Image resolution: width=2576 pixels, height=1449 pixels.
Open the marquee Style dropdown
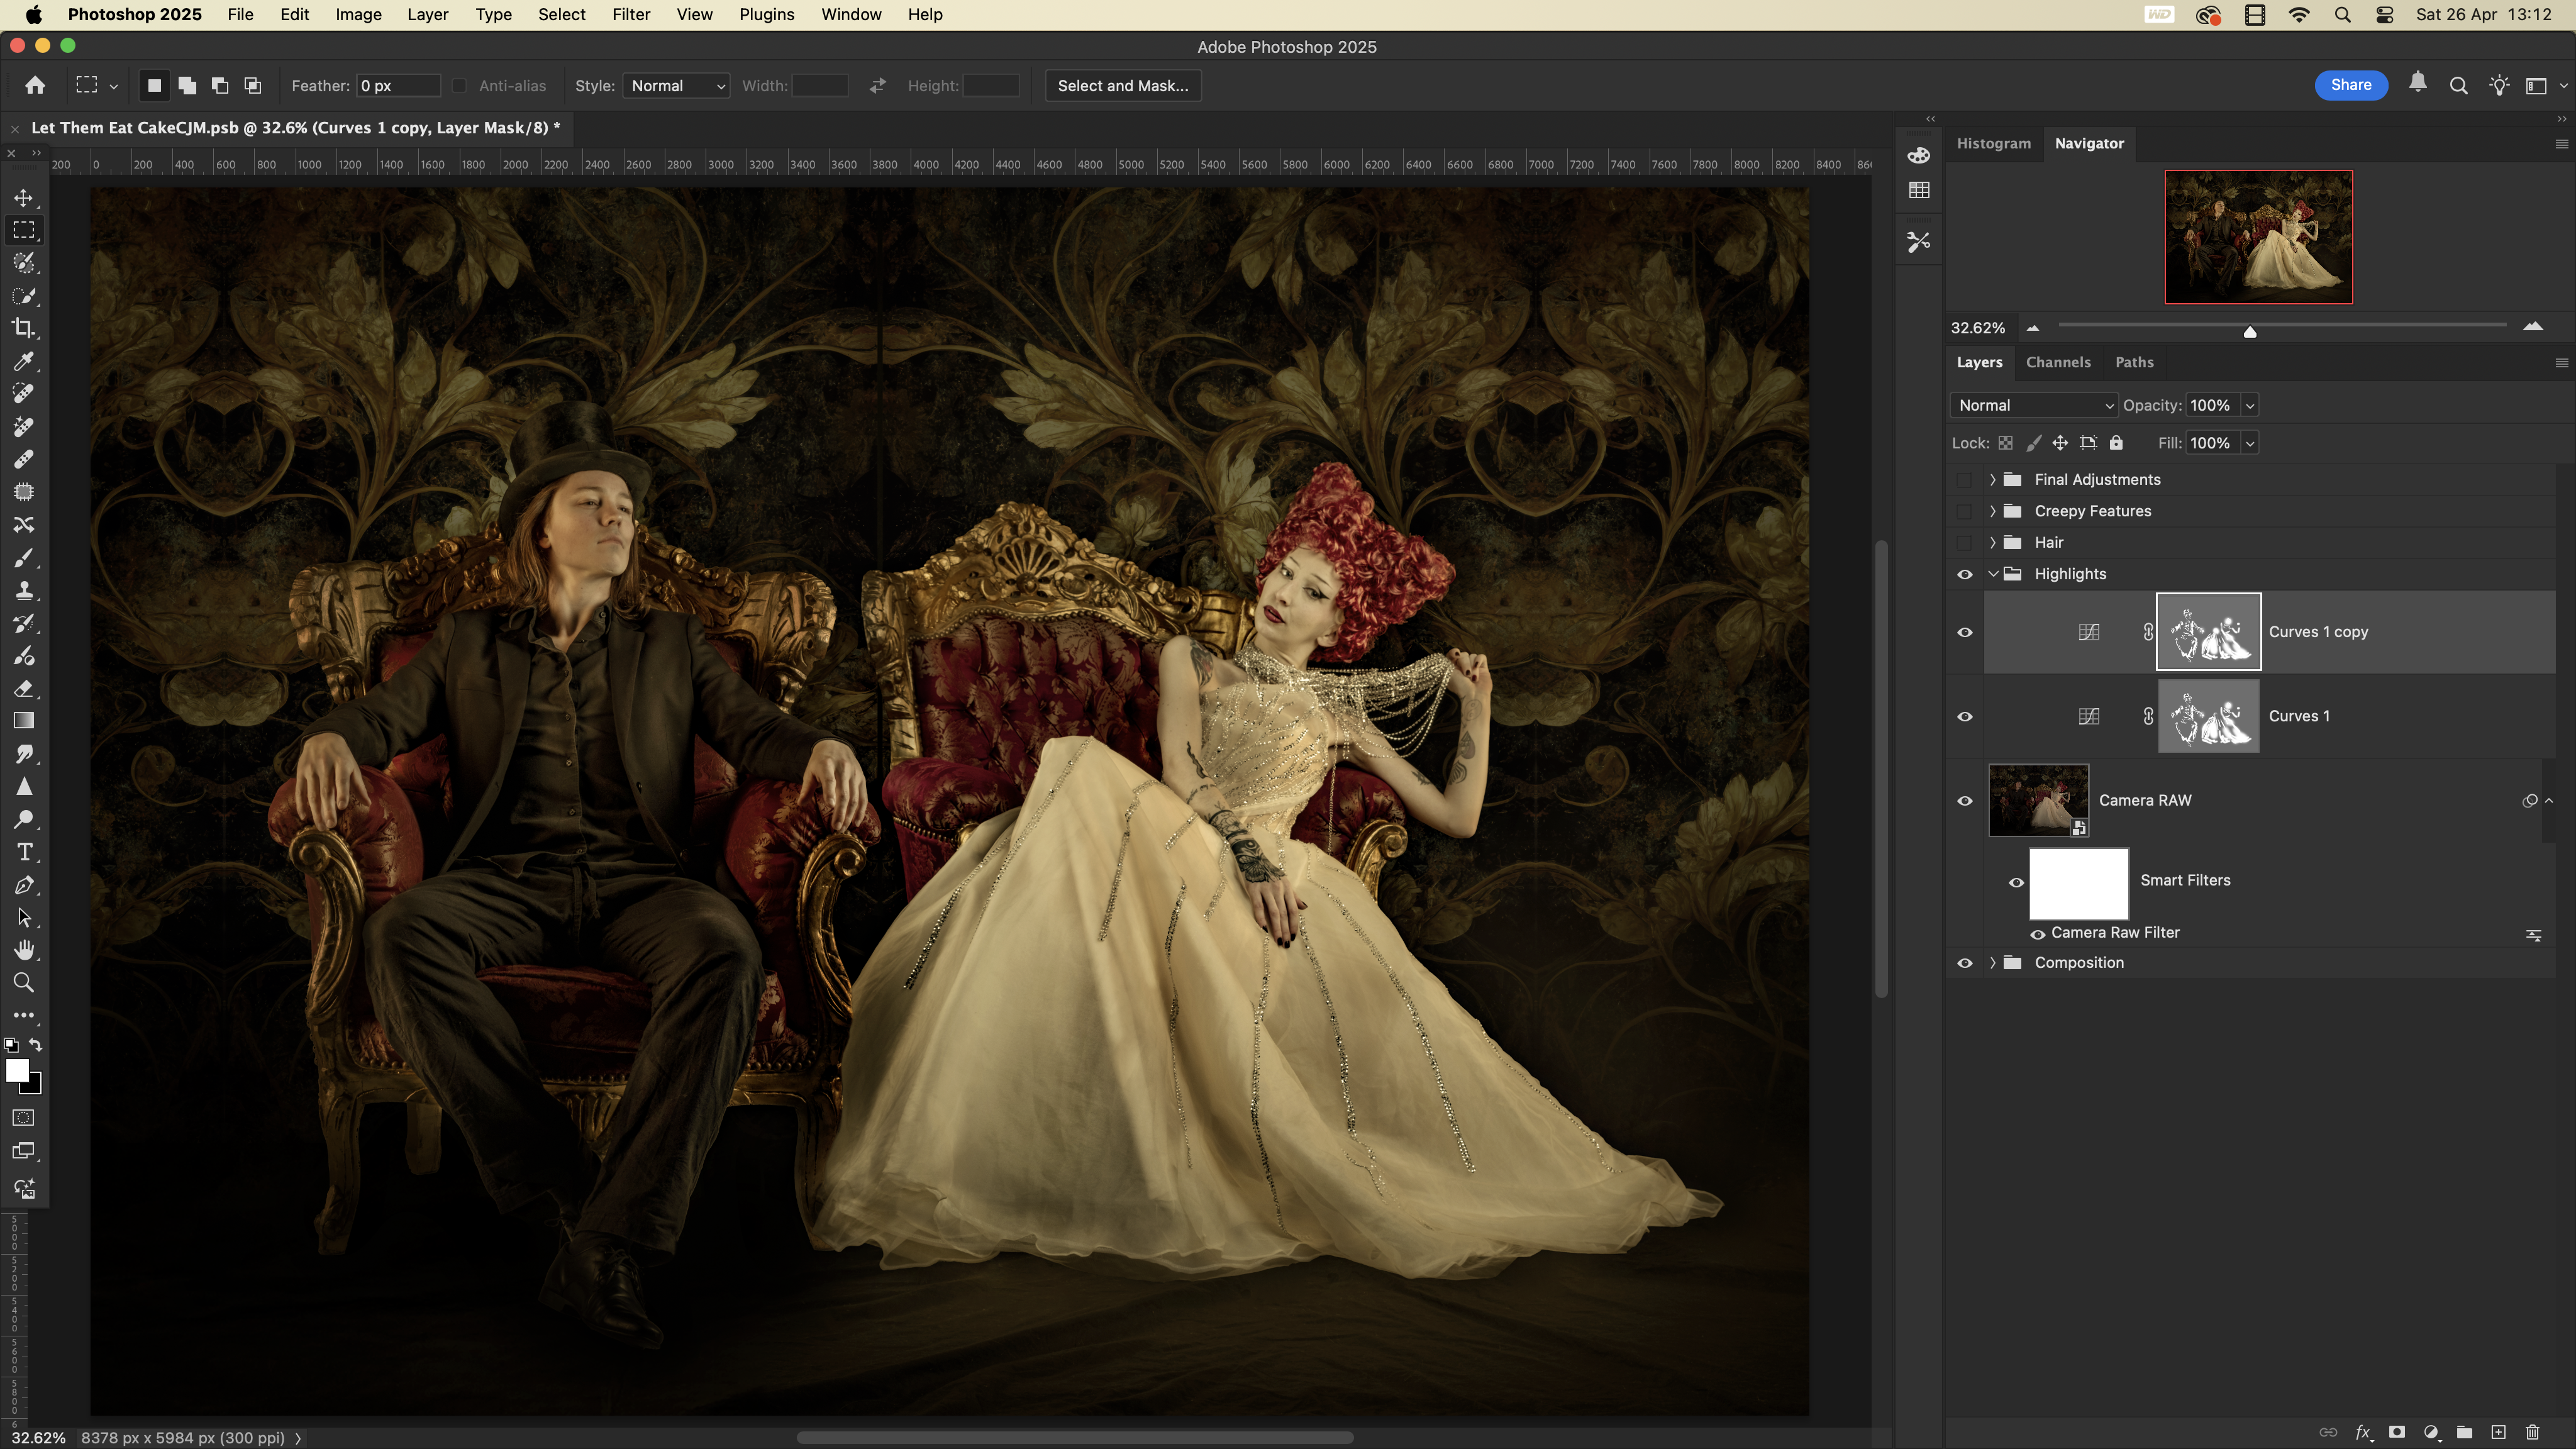tap(677, 86)
